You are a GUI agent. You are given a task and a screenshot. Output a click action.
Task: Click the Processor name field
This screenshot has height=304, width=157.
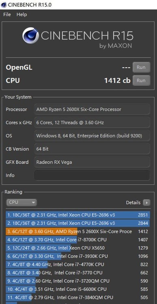92,109
